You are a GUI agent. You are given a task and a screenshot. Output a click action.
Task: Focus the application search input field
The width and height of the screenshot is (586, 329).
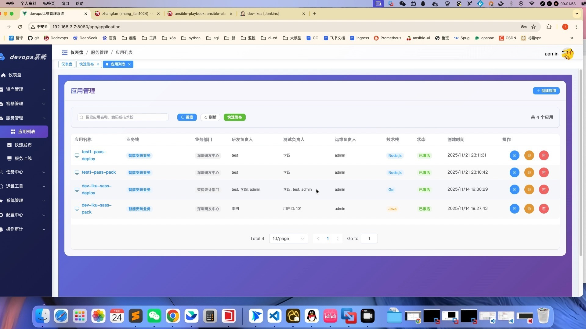click(x=123, y=117)
